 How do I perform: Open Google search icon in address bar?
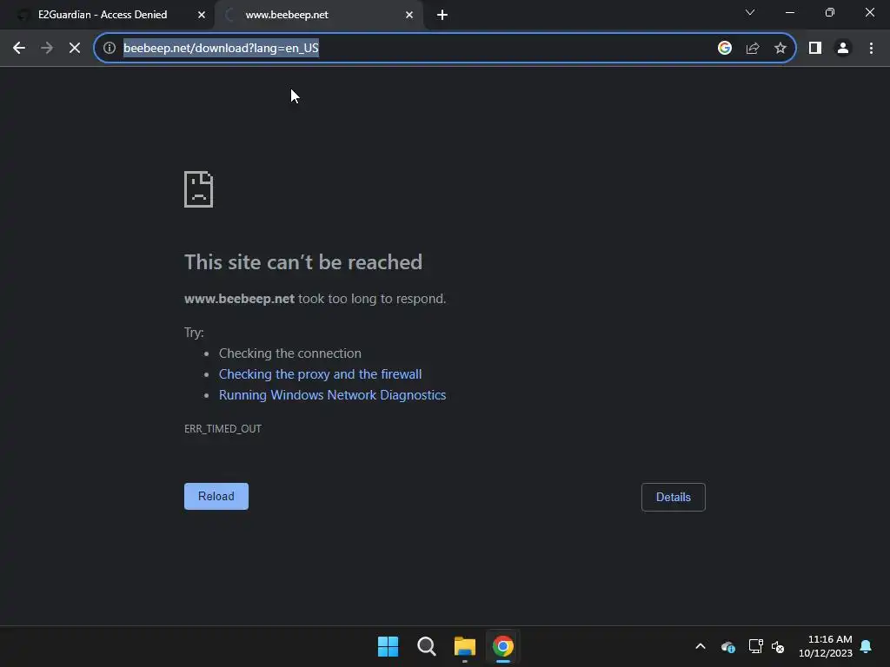(x=724, y=49)
